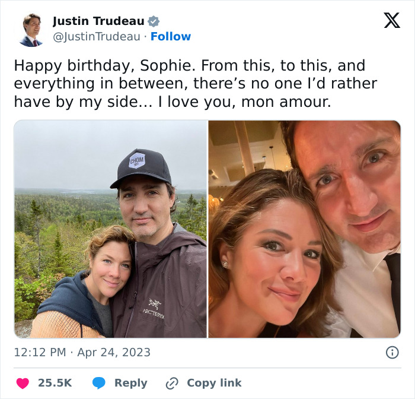Viewport: 415px width, 399px height.
Task: Like the tweet with the heart icon
Action: 23,383
